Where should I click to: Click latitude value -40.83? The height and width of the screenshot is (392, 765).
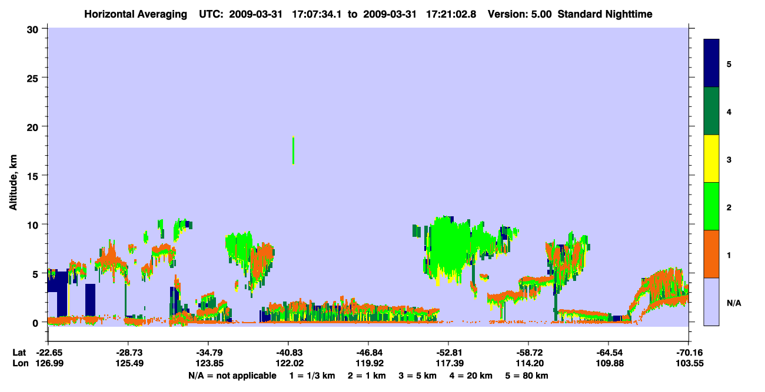click(288, 353)
